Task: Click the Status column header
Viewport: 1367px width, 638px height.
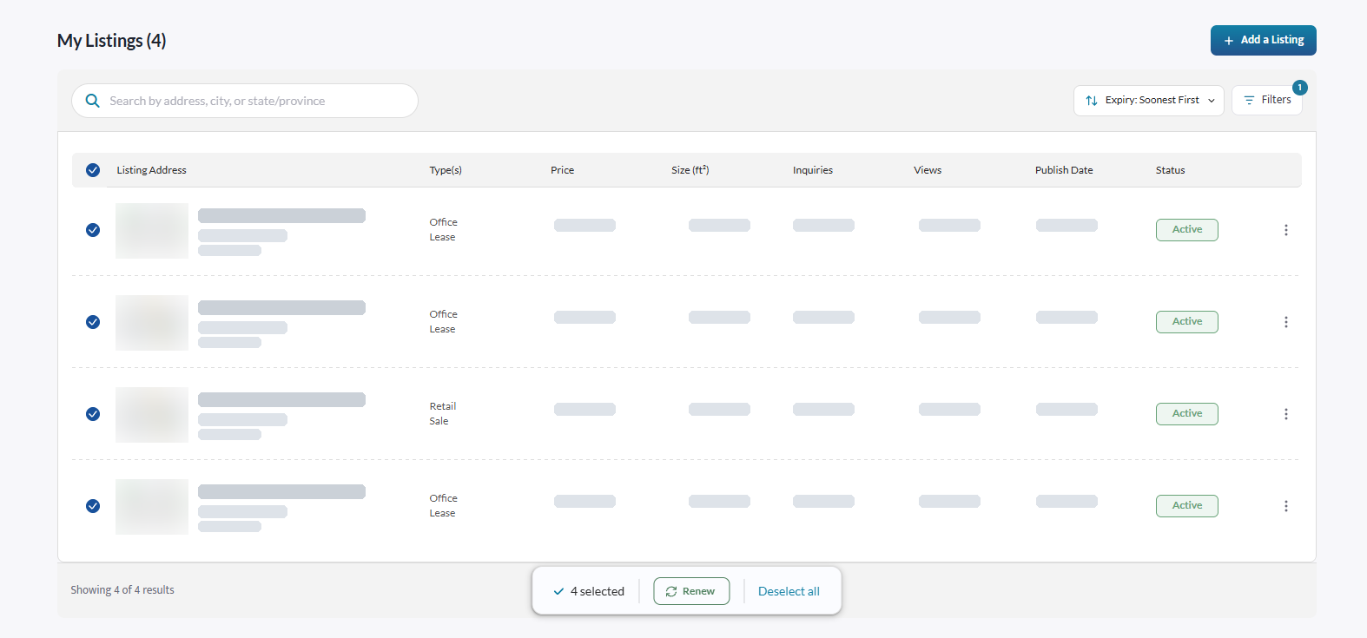Action: (x=1170, y=170)
